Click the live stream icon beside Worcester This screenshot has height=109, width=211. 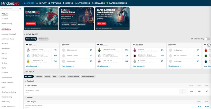pos(134,44)
